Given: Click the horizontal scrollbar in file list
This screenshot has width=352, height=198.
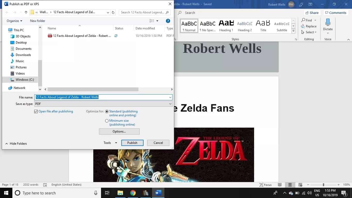Looking at the screenshot, I should click(93, 89).
